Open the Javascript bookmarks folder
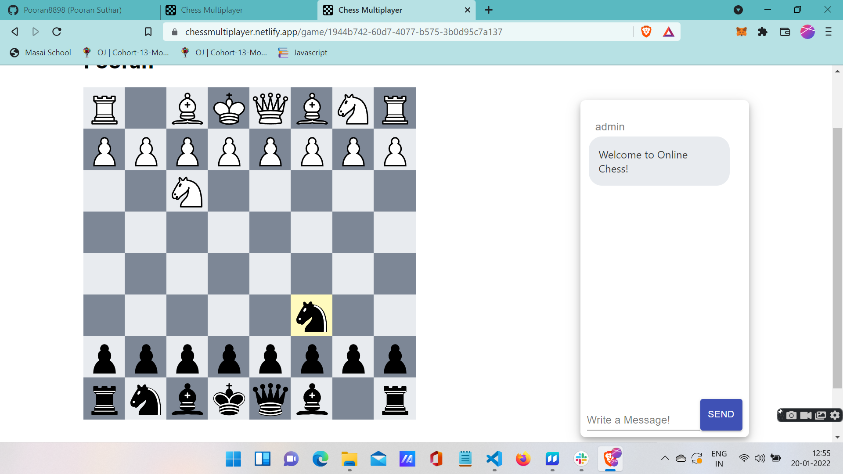Viewport: 843px width, 474px height. click(x=303, y=53)
